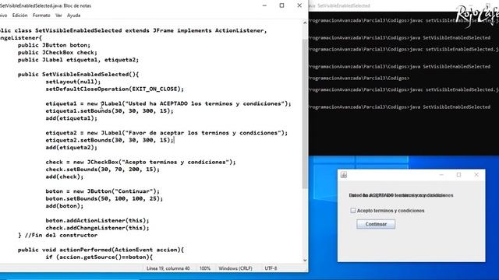Click the line 'check.setBounds(30, 70, 200, 15);'

coord(102,170)
